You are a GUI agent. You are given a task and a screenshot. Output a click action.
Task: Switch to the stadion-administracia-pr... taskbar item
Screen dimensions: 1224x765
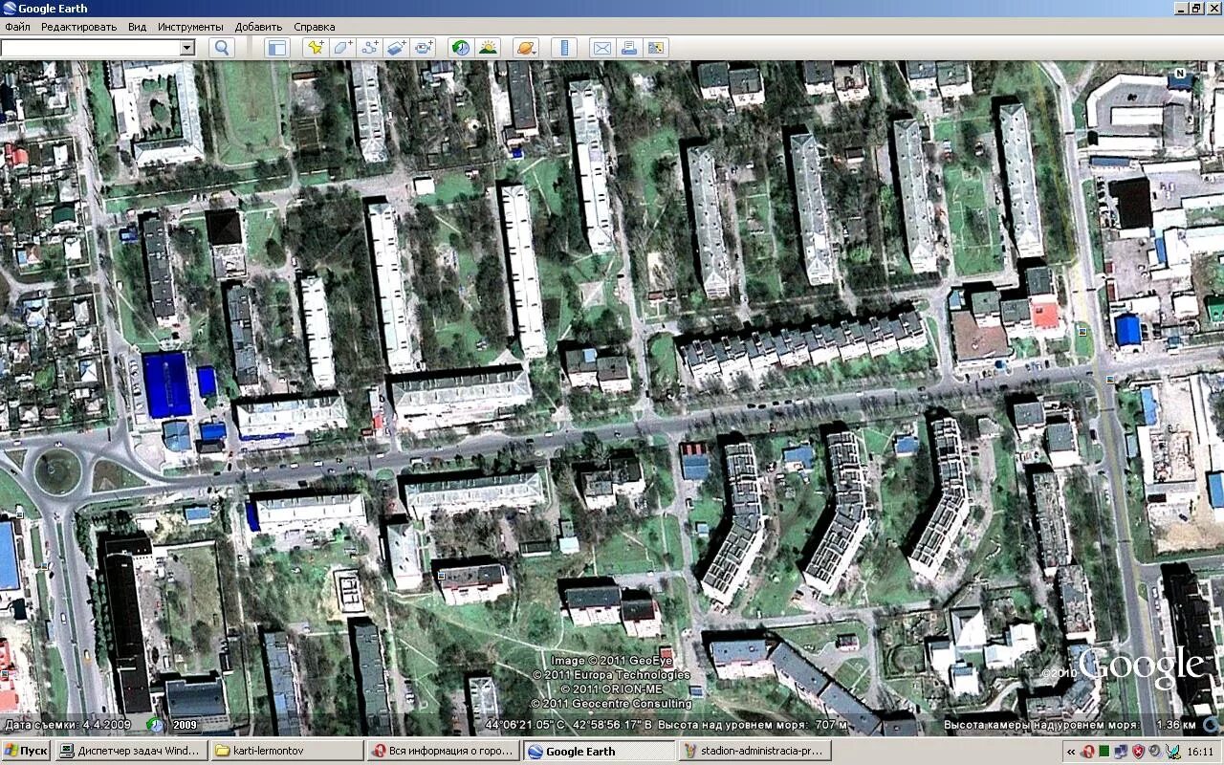click(x=755, y=751)
